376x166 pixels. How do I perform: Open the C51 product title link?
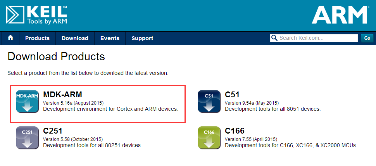(232, 95)
